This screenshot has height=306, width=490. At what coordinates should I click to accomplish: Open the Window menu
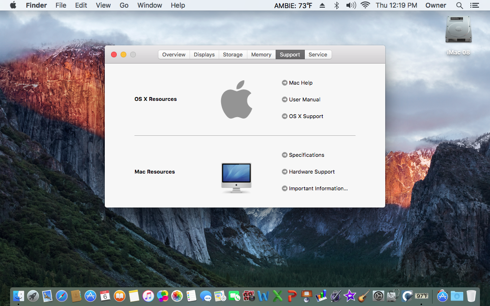[x=150, y=5]
